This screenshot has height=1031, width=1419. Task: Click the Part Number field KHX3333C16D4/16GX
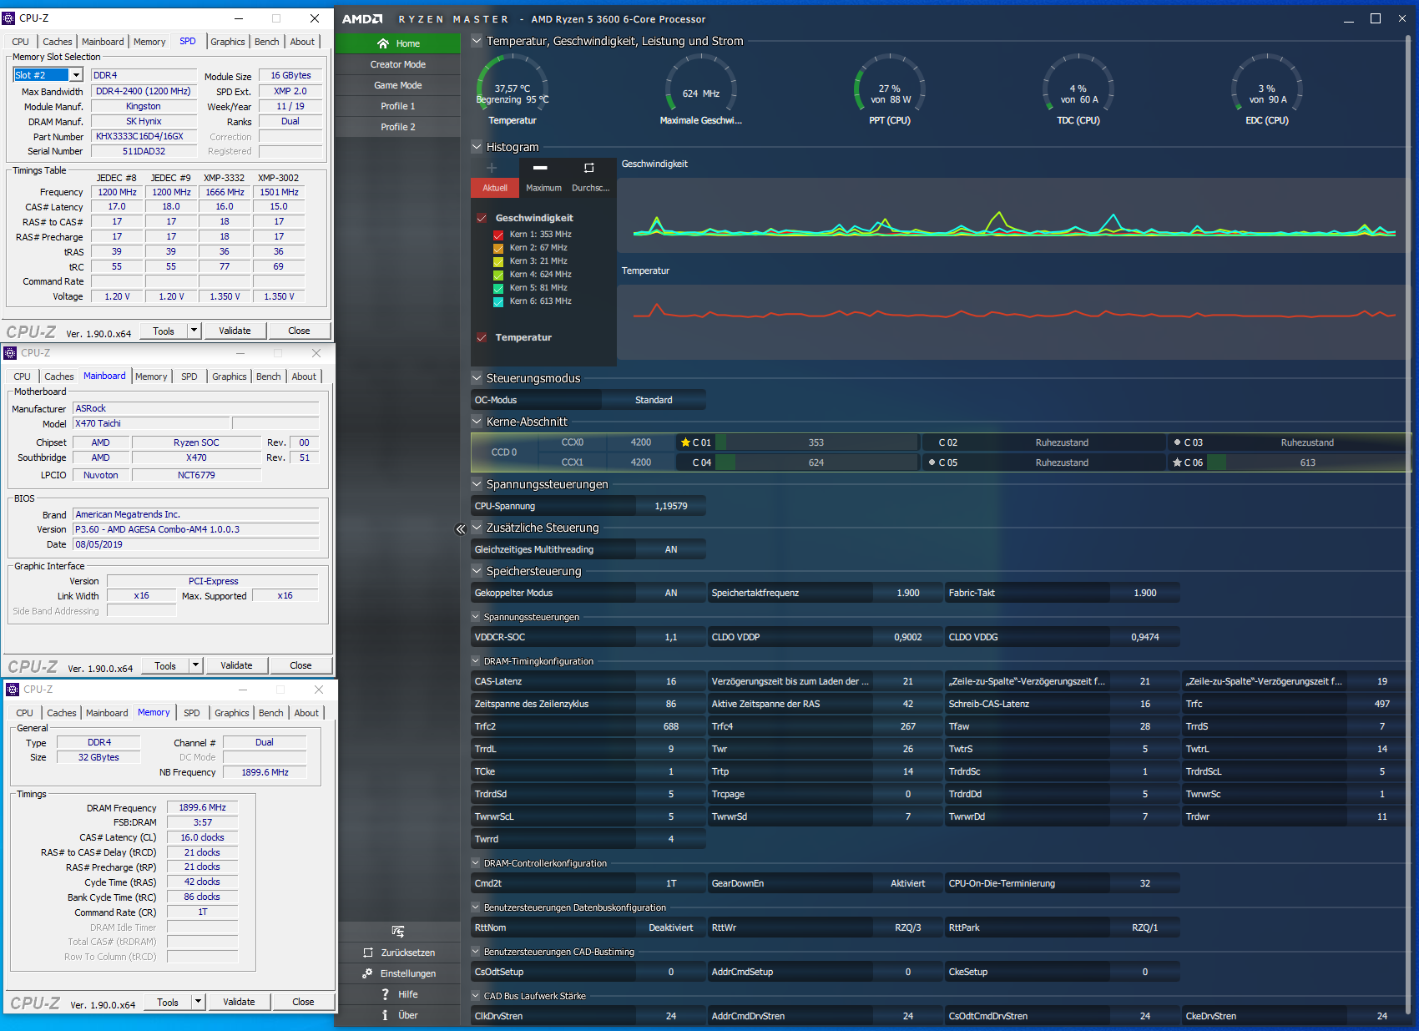pyautogui.click(x=144, y=136)
